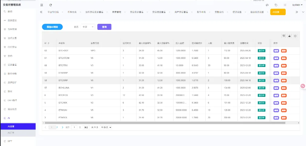Enter fullscreen using the expand icon
The width and height of the screenshot is (306, 146).
pos(285,5)
